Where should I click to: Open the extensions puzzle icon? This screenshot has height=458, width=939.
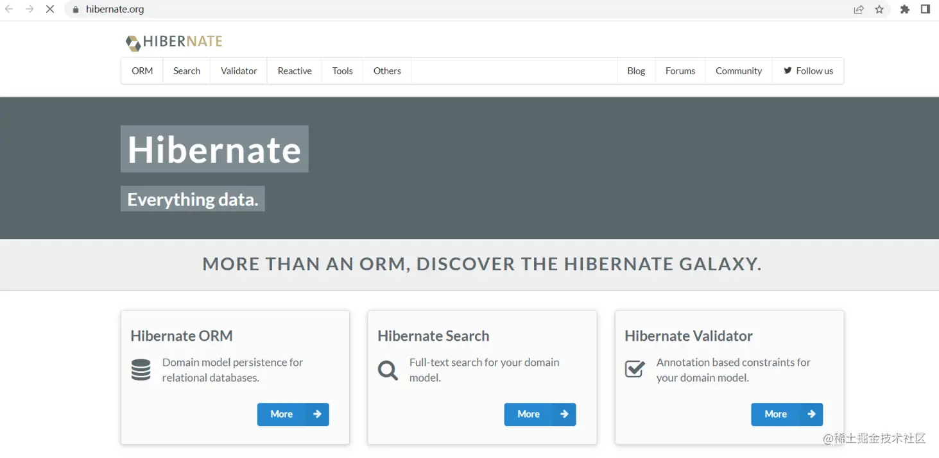click(905, 10)
